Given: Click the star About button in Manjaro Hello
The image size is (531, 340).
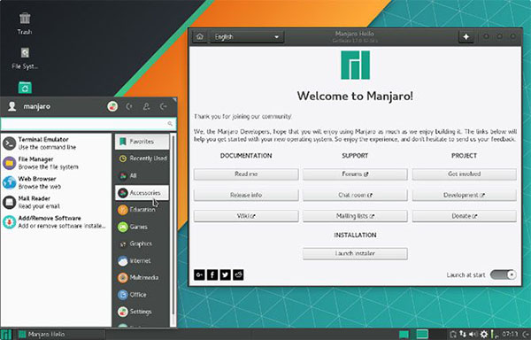Looking at the screenshot, I should [466, 36].
